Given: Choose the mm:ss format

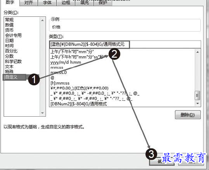Looking at the screenshot, I should pos(57,68).
